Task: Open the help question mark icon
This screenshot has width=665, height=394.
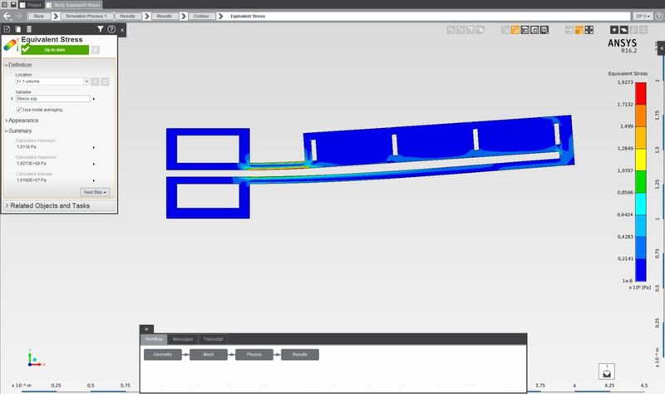Action: pos(111,29)
